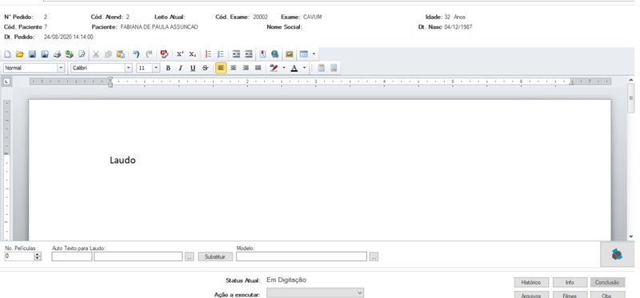Undo the last edit
The width and height of the screenshot is (640, 298).
click(x=136, y=54)
